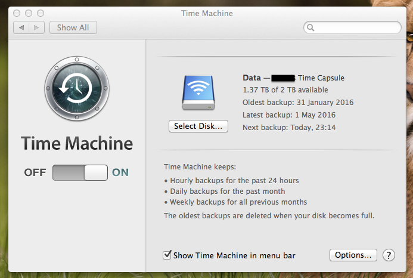
Task: Go back with the left arrow
Action: click(21, 27)
